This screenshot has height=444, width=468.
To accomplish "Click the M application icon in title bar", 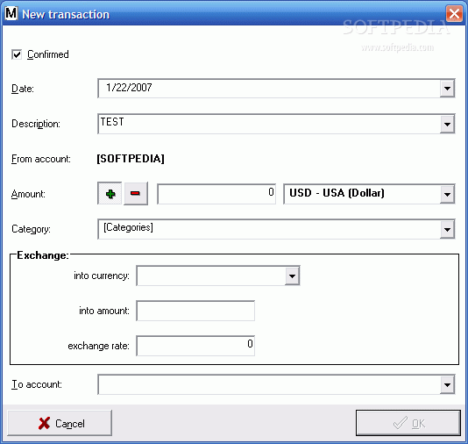I will pos(11,13).
